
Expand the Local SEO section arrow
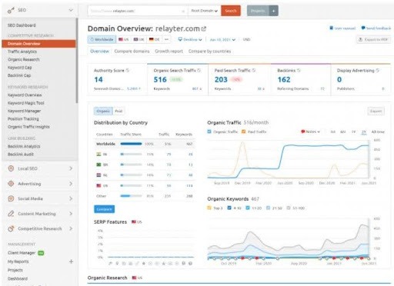click(71, 168)
